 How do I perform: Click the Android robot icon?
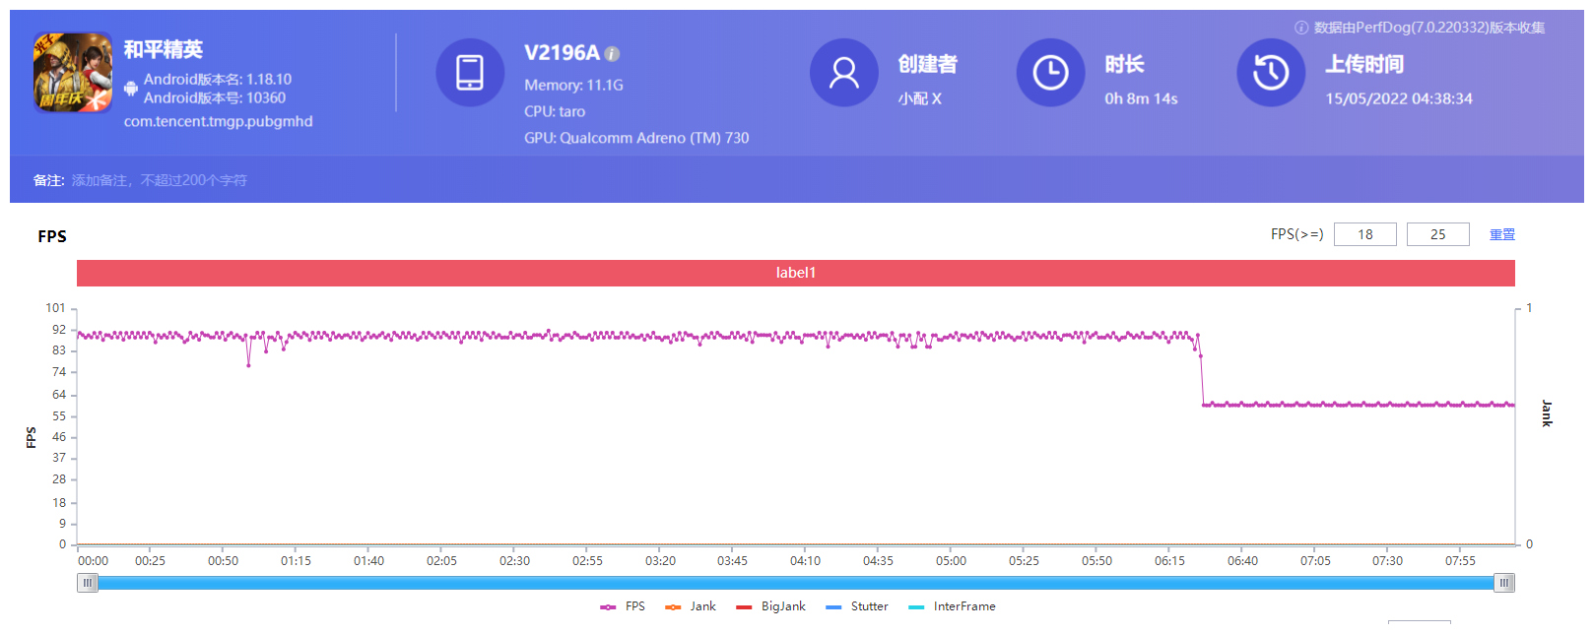click(131, 89)
